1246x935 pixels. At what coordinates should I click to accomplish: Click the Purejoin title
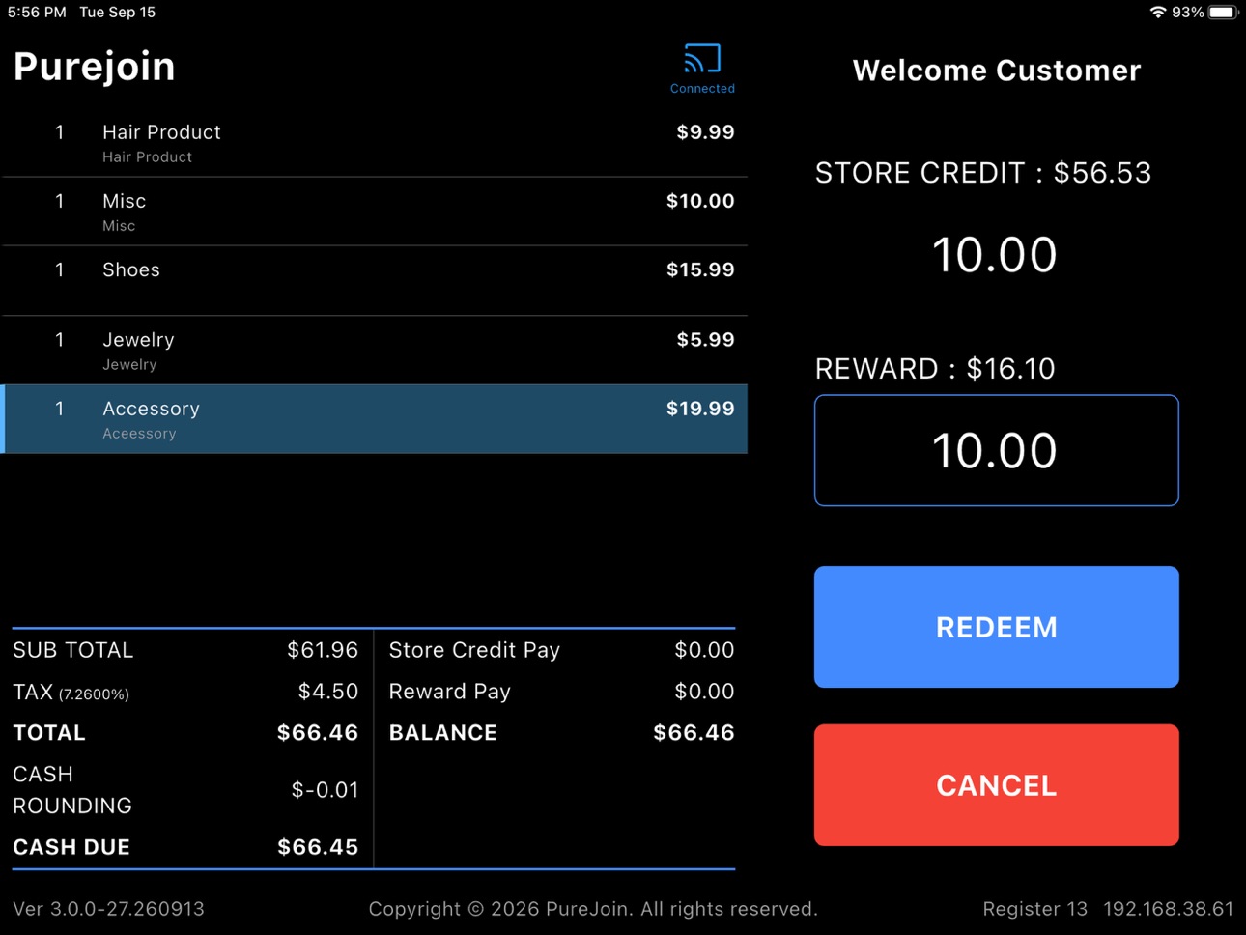(95, 68)
